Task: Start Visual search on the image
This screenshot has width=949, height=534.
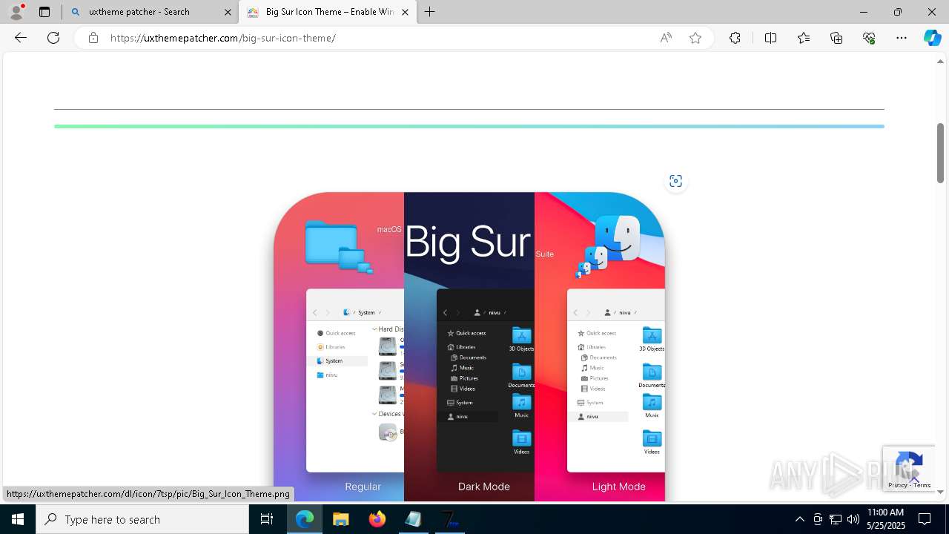Action: click(675, 181)
